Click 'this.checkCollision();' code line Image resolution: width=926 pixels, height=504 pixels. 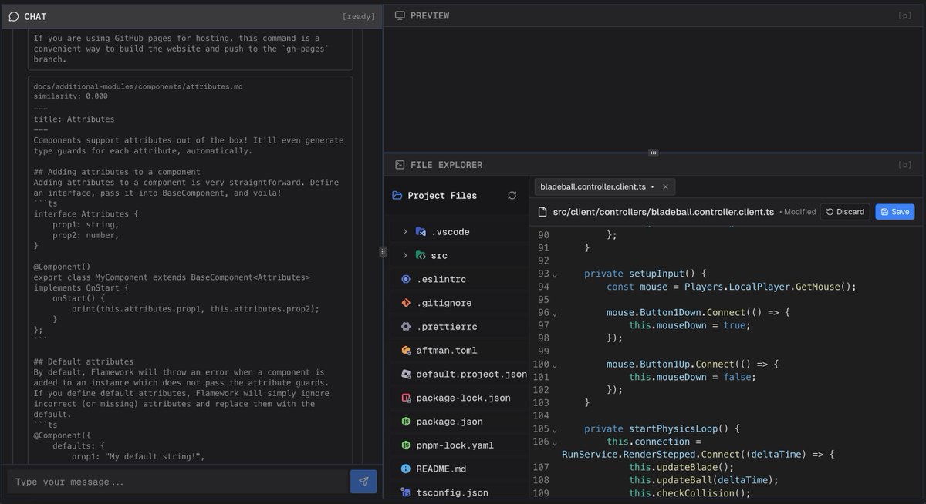[x=690, y=493]
